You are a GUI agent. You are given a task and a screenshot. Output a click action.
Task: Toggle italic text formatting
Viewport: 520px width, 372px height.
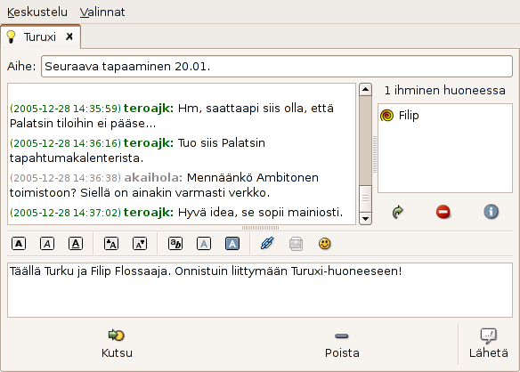(47, 244)
